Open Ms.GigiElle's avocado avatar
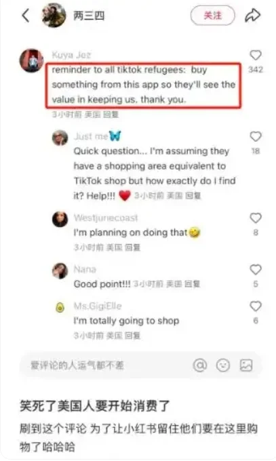This screenshot has width=276, height=461. 60,308
